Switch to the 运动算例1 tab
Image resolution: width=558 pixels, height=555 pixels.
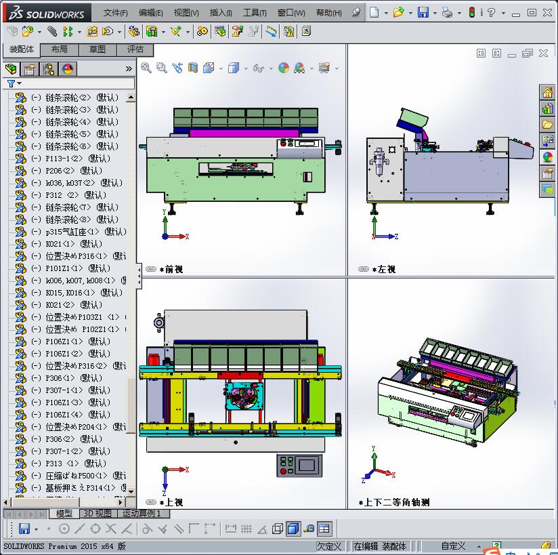(x=142, y=513)
